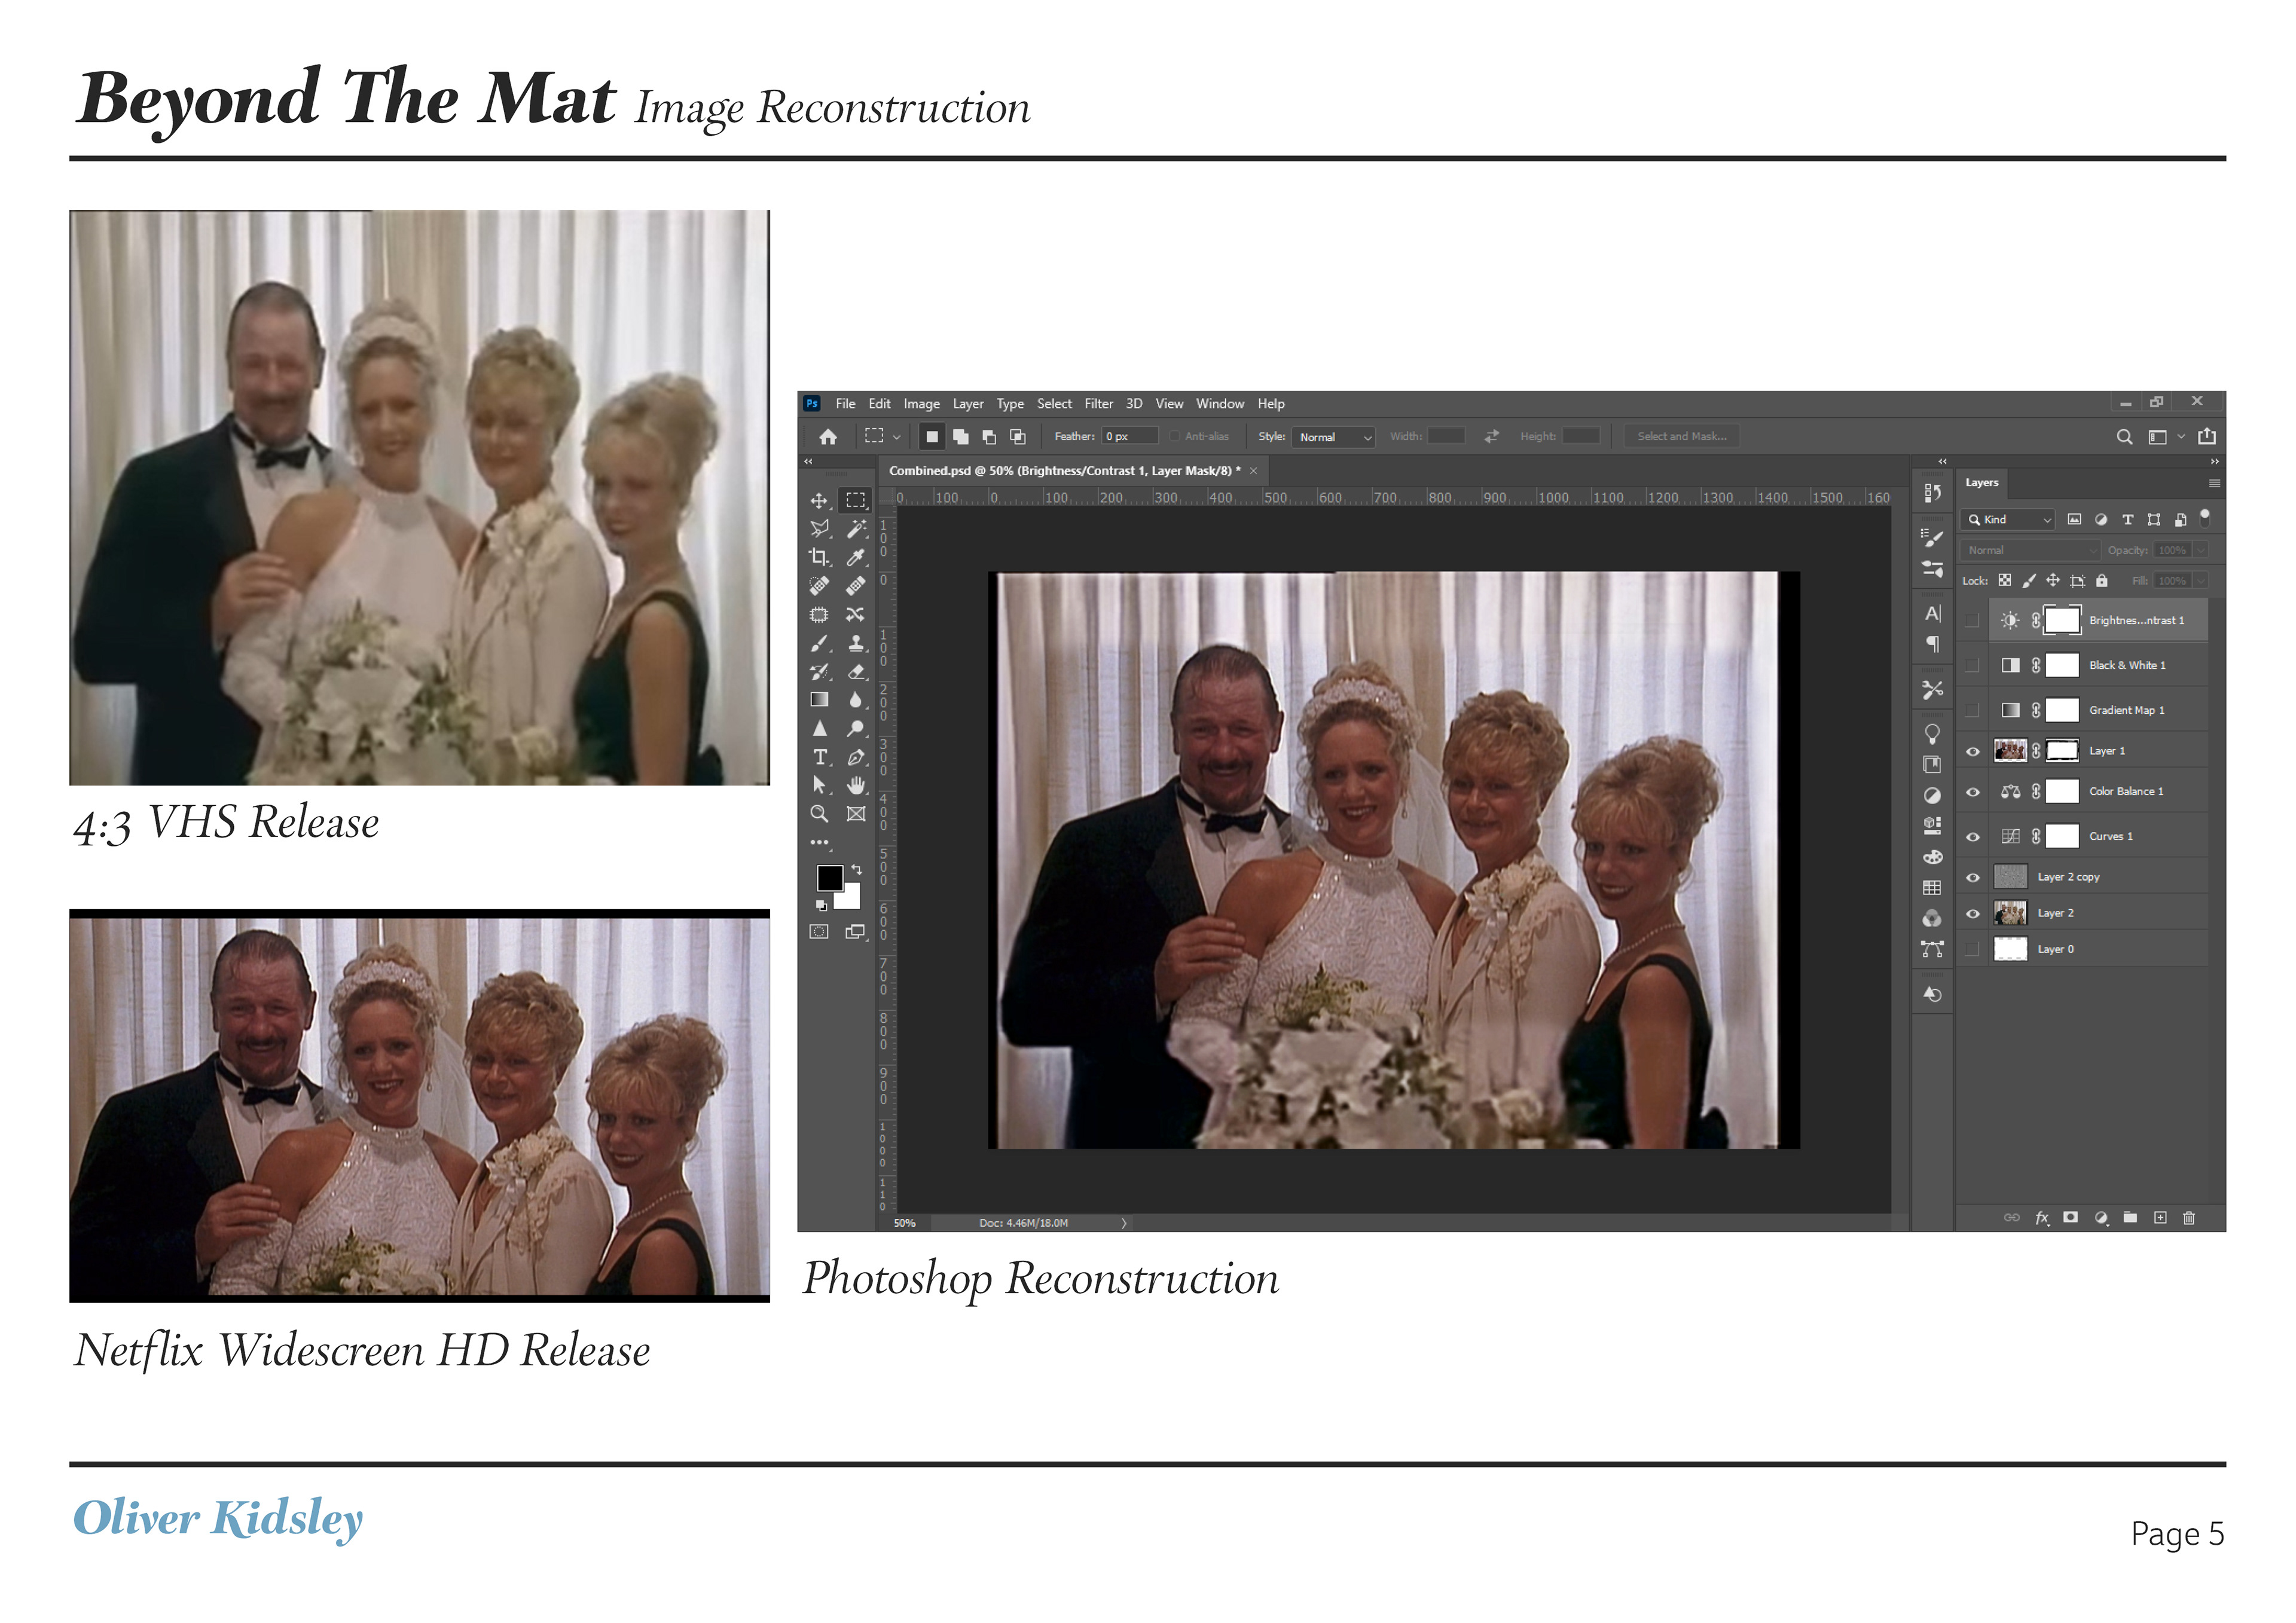Select the Spot Healing Brush tool
The height and width of the screenshot is (1623, 2296).
point(819,586)
